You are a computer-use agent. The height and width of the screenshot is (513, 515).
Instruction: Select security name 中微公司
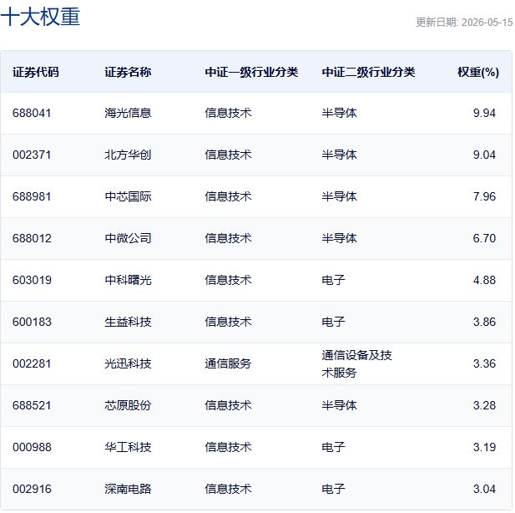point(128,238)
